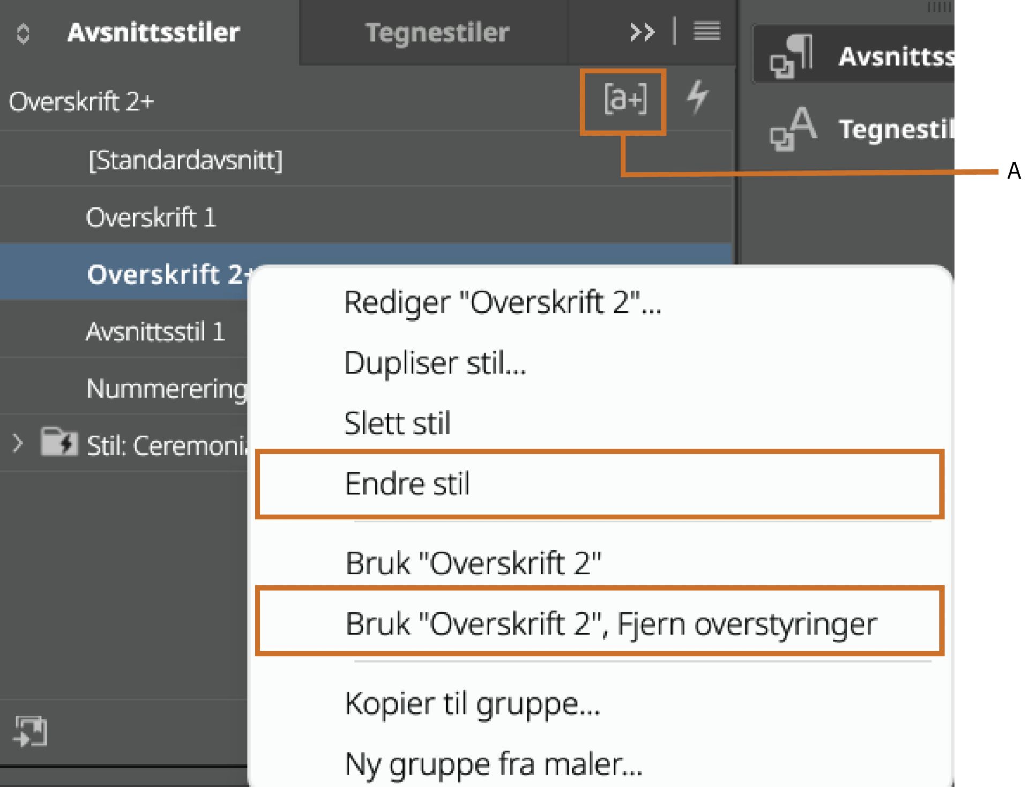Click Slett stil to delete the style
Image resolution: width=1029 pixels, height=787 pixels.
[x=398, y=422]
